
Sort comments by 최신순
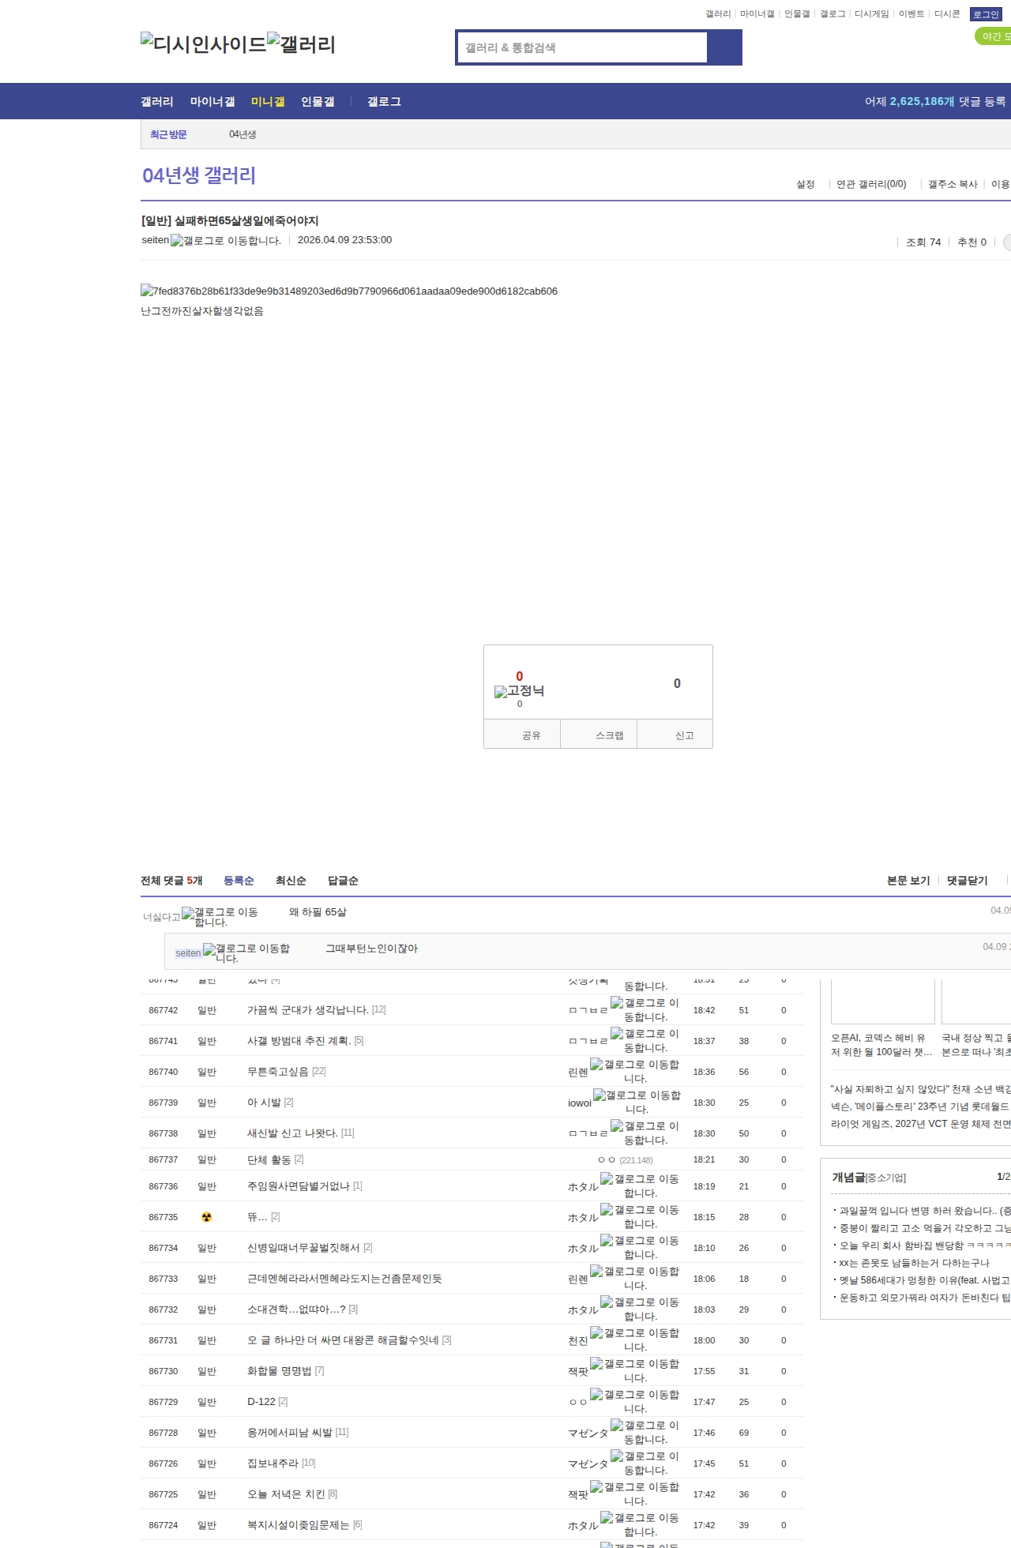pos(291,881)
